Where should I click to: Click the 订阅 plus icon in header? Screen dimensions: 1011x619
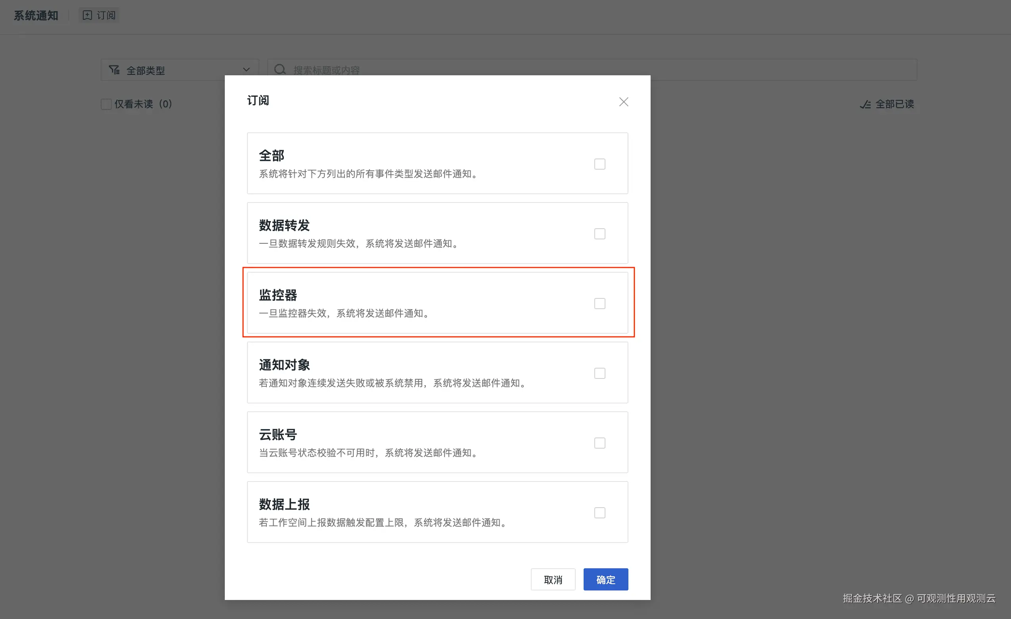87,15
